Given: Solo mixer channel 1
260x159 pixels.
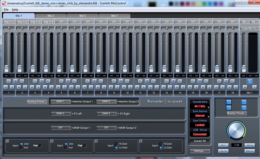Looking at the screenshot, I should 12,87.
